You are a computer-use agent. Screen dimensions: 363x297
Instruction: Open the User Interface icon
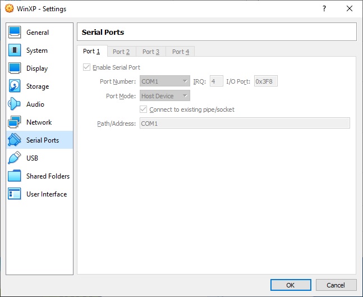[x=15, y=194]
